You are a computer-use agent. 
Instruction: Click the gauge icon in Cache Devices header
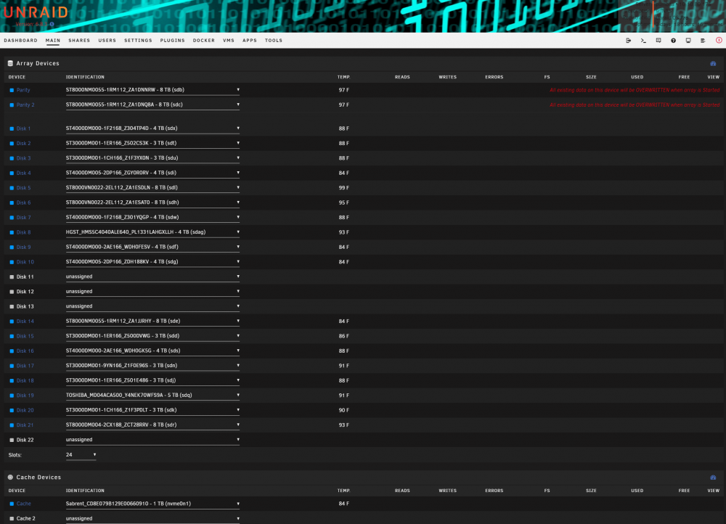point(713,478)
